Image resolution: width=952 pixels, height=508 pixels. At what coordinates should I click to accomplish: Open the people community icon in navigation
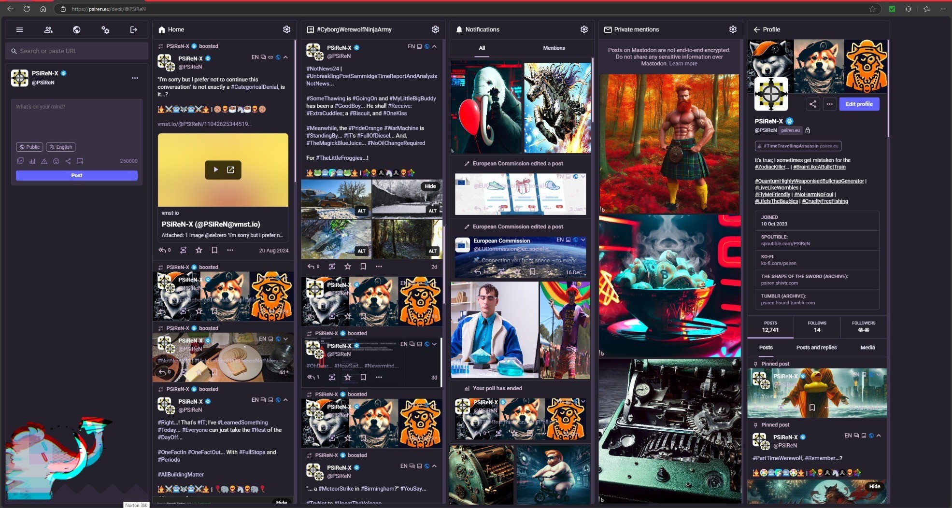coord(48,29)
